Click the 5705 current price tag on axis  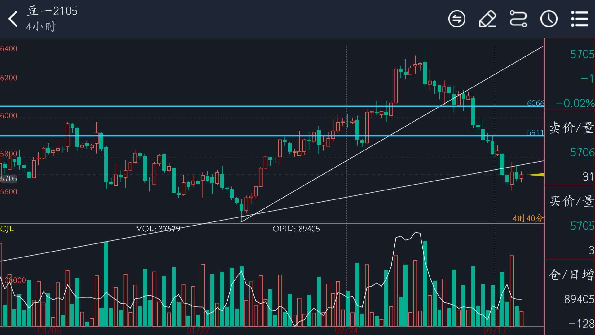point(9,179)
